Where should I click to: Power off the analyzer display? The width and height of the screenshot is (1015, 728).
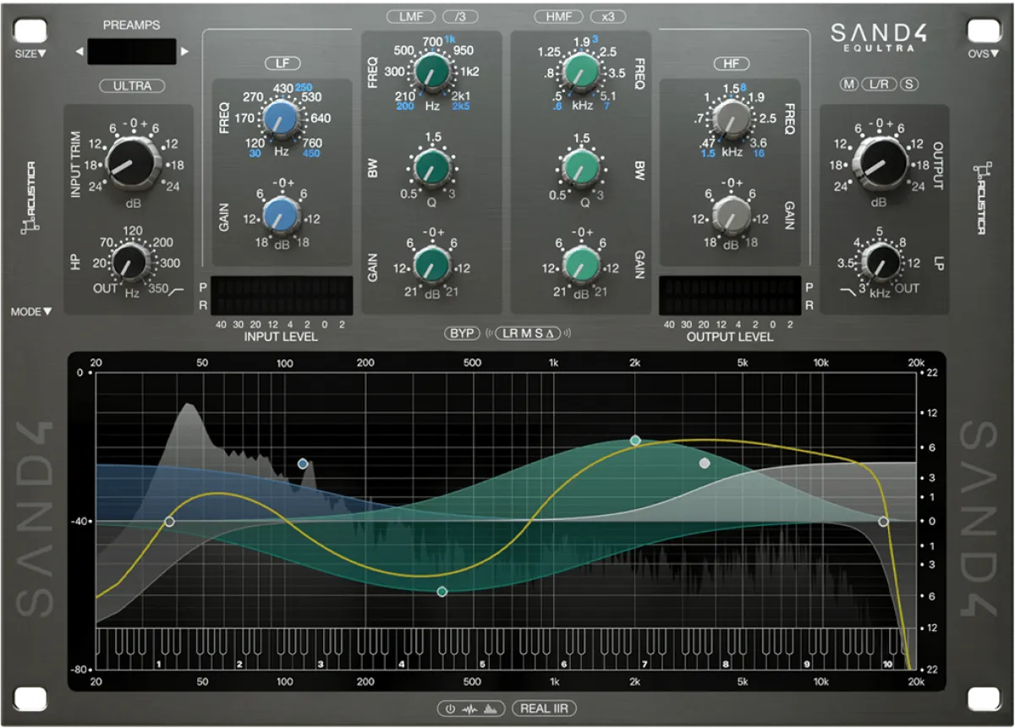coord(451,709)
